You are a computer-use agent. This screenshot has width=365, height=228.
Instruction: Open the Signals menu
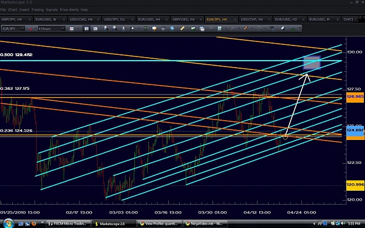pos(51,10)
